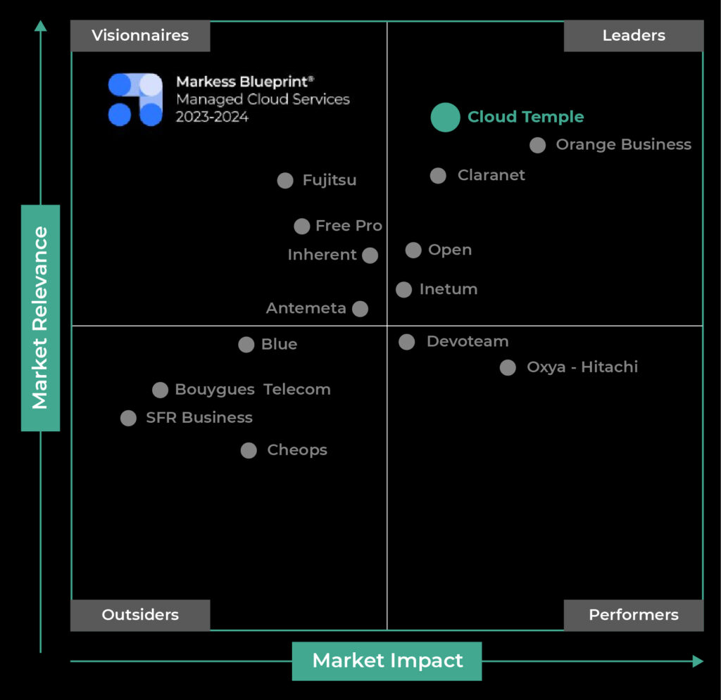
Task: Click the "2023-2024" year text
Action: click(212, 117)
